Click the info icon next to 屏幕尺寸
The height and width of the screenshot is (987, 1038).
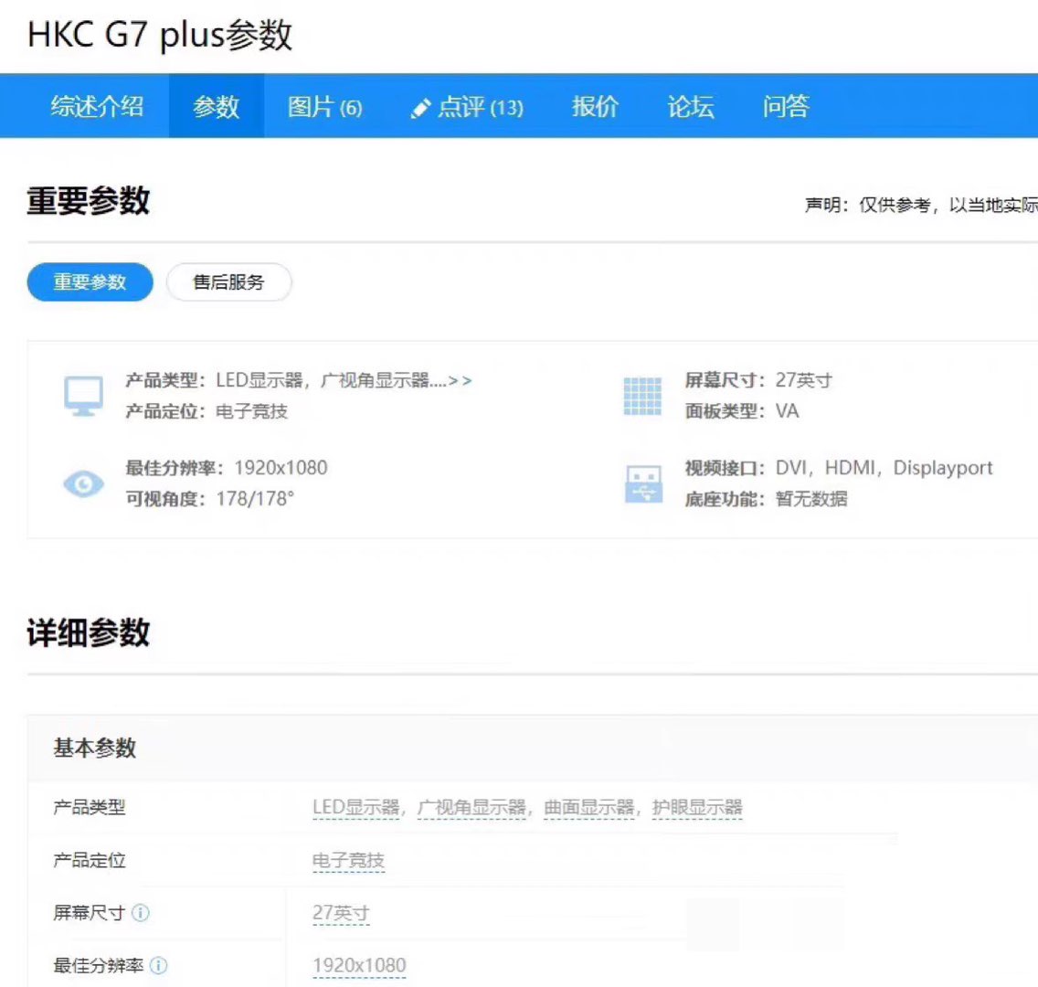tap(141, 913)
